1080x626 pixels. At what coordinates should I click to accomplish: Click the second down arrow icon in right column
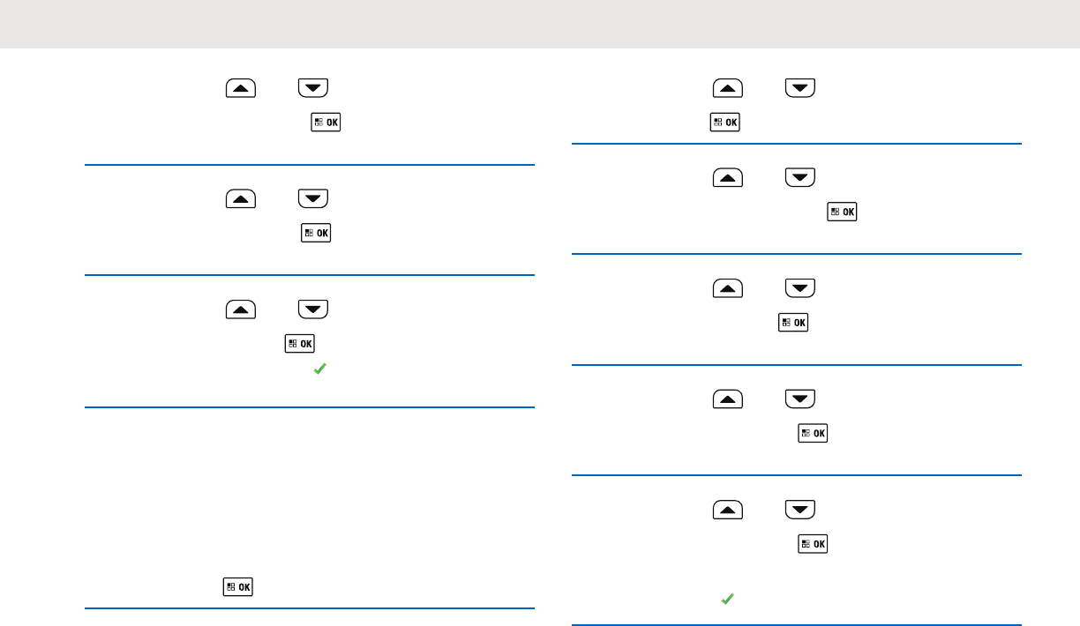[800, 177]
